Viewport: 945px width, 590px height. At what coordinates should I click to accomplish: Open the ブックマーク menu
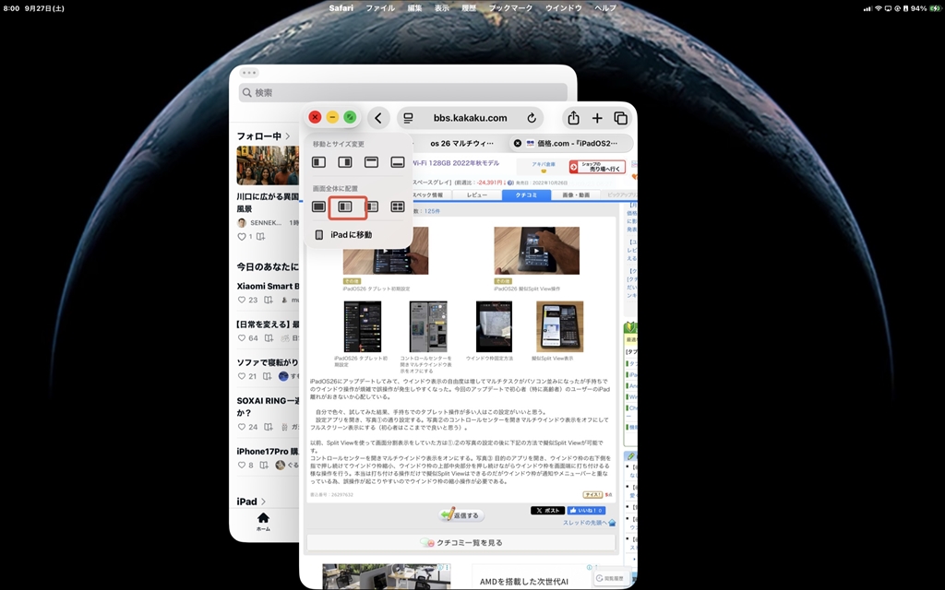coord(510,7)
